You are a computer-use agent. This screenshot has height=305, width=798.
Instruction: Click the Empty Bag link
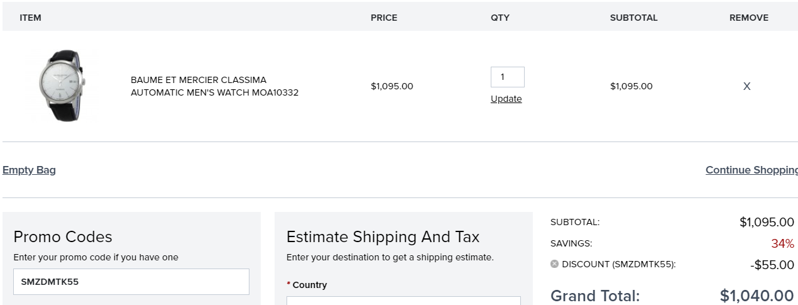pyautogui.click(x=29, y=170)
